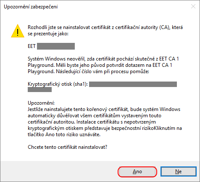Decline installation by clicking Ne
Image resolution: width=200 pixels, height=182 pixels.
click(179, 171)
